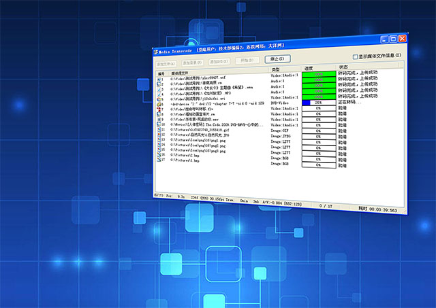Select the row 5 file path ending .avi
The image size is (436, 308).
click(x=198, y=99)
